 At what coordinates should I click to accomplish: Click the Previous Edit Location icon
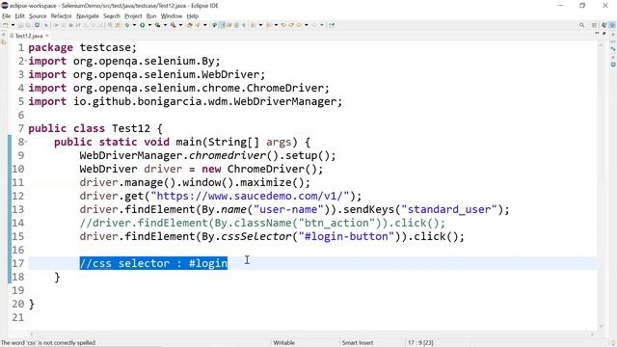(283, 25)
